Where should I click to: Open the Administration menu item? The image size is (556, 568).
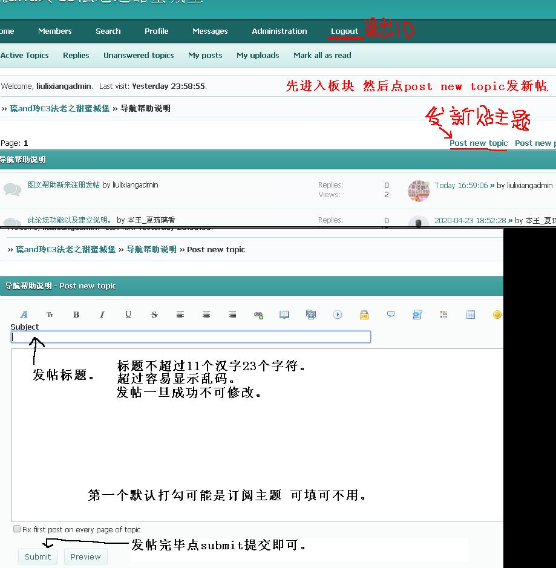[x=280, y=31]
